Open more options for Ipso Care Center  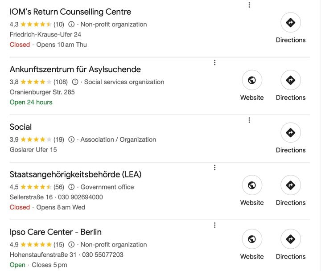point(214,225)
